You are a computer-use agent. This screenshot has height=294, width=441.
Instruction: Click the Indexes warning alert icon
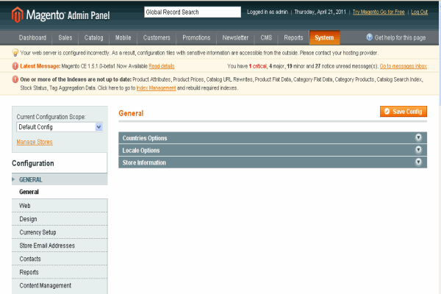15,79
